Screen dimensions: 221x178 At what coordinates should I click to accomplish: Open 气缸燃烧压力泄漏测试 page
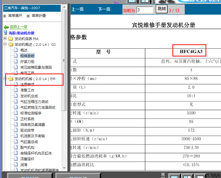38,107
